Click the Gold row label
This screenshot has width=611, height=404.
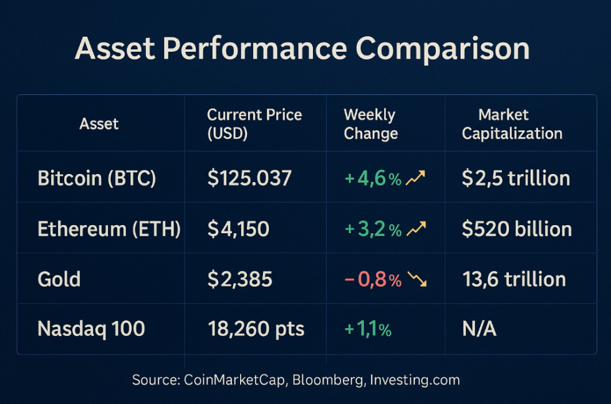(x=59, y=279)
